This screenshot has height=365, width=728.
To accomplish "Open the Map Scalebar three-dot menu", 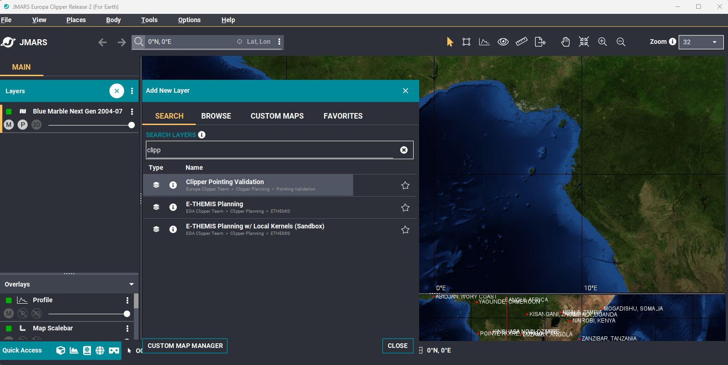I will 127,329.
